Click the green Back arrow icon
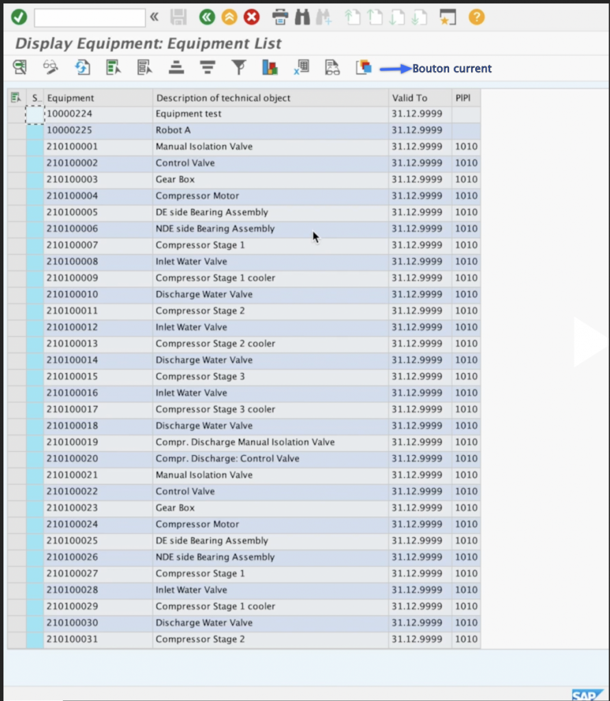610x701 pixels. [x=206, y=17]
